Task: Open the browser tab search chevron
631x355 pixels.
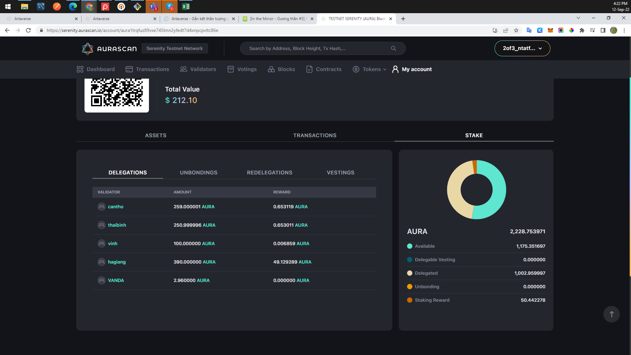Action: click(x=578, y=18)
